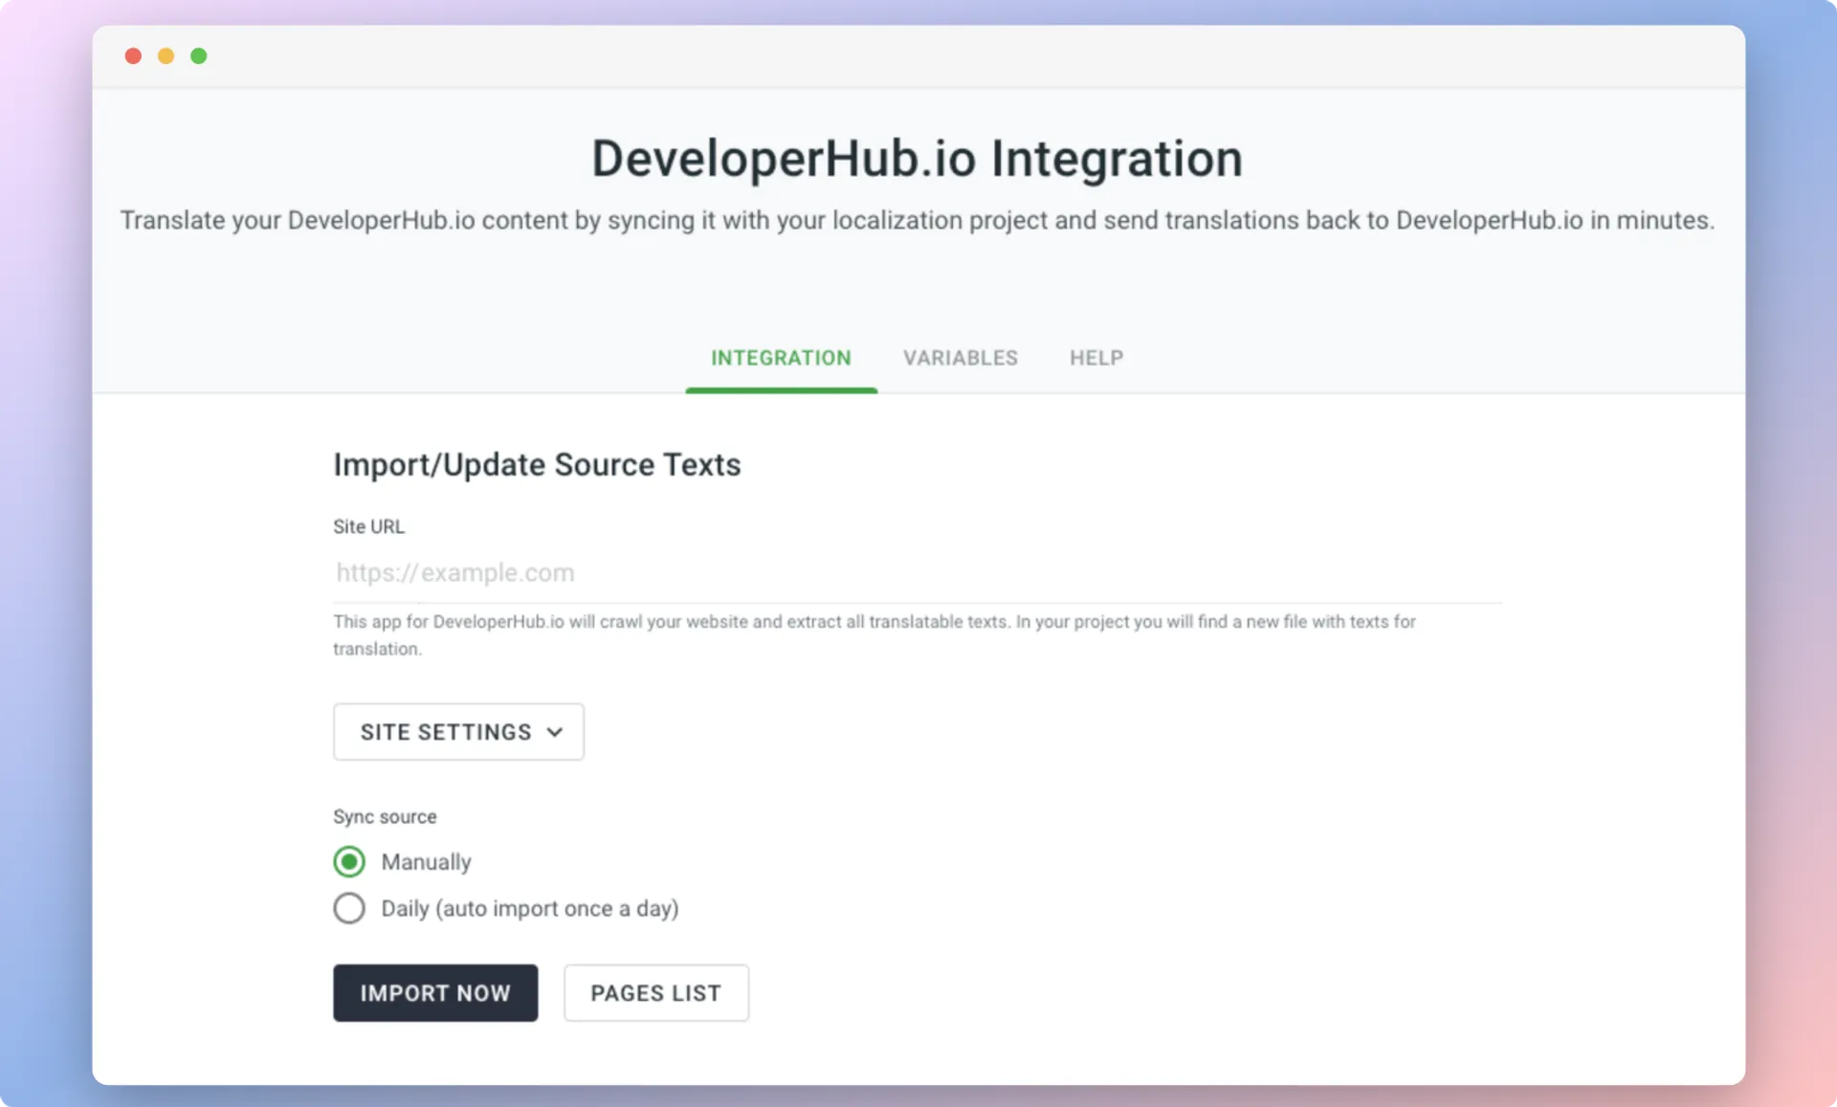
Task: Select Daily auto import radio option
Action: point(349,908)
